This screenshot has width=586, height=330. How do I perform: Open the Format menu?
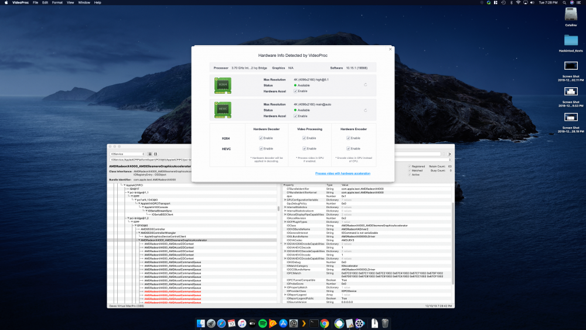(57, 2)
